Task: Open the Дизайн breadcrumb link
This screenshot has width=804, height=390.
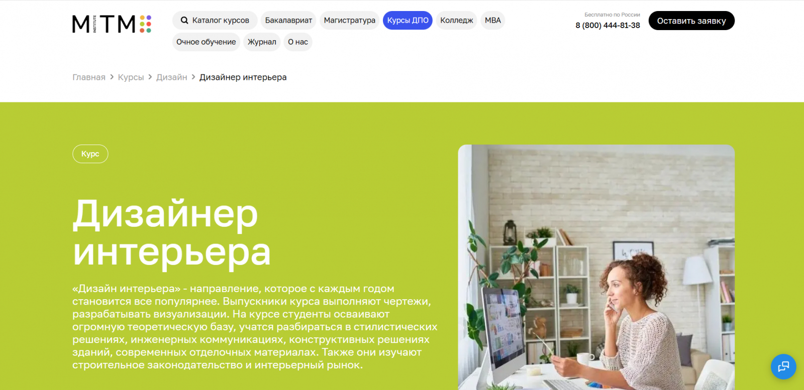Action: click(171, 77)
